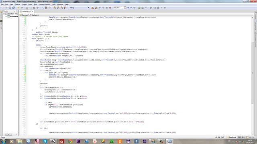Open the Debug configuration dropdown

tap(80, 8)
